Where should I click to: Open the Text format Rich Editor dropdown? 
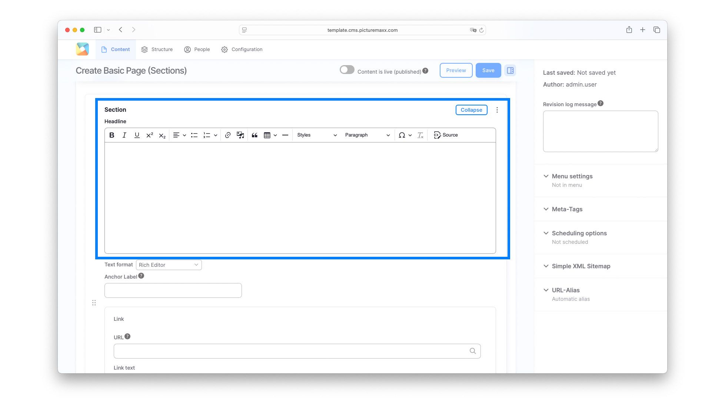pos(169,265)
